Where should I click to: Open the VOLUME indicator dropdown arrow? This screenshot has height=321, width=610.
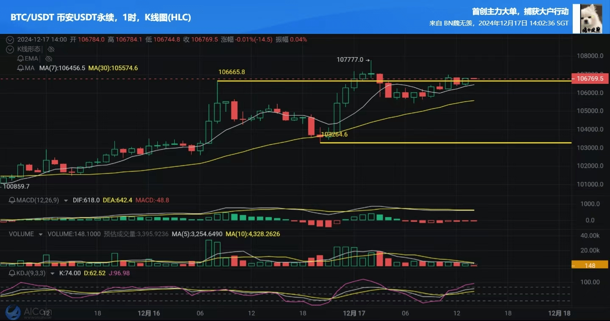pos(41,234)
